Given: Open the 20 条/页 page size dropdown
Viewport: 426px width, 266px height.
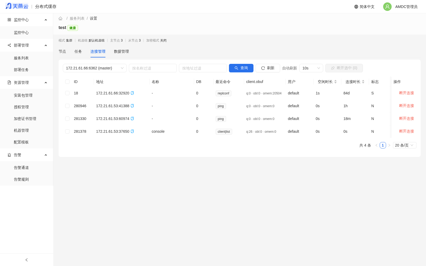Looking at the screenshot, I should (x=405, y=145).
